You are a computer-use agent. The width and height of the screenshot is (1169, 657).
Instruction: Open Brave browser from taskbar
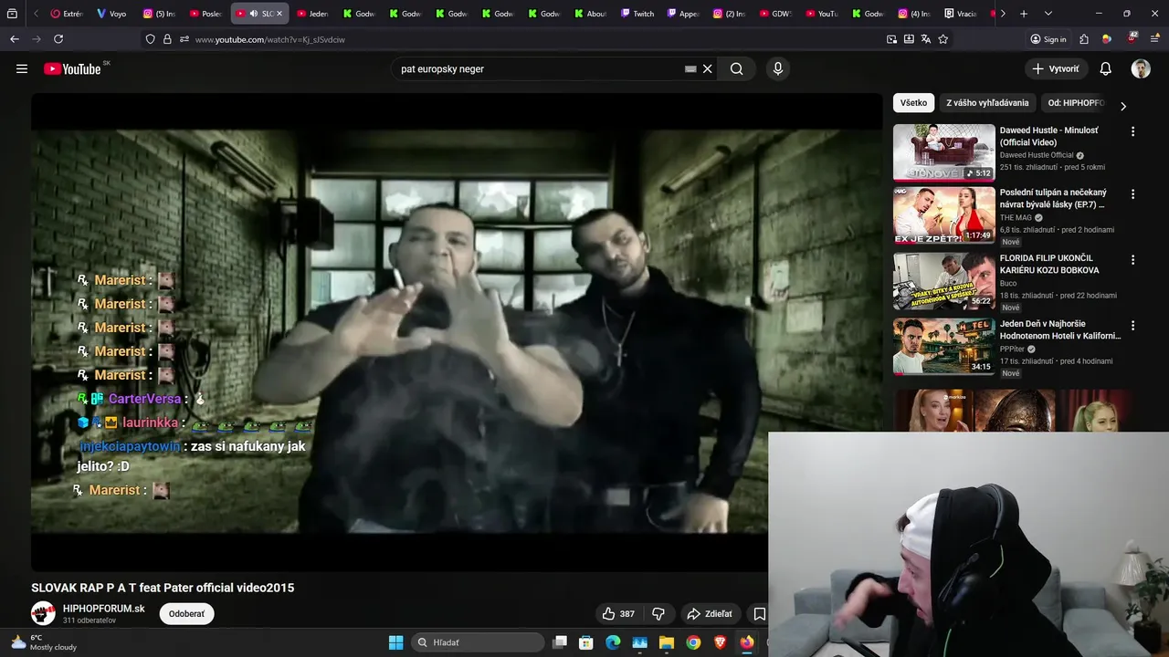pyautogui.click(x=720, y=642)
